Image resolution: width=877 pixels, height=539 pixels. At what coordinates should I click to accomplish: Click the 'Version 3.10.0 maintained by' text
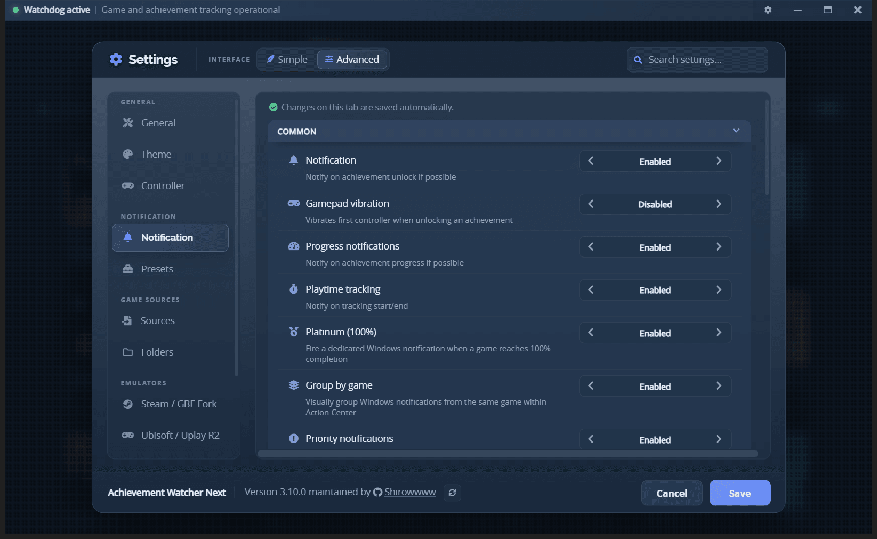click(307, 492)
